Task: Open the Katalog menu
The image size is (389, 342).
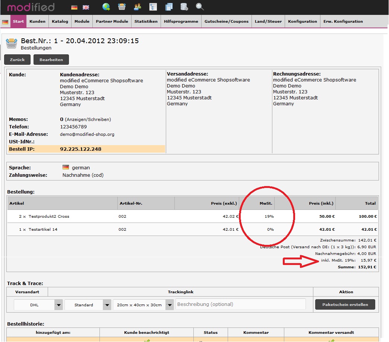Action: pos(60,22)
